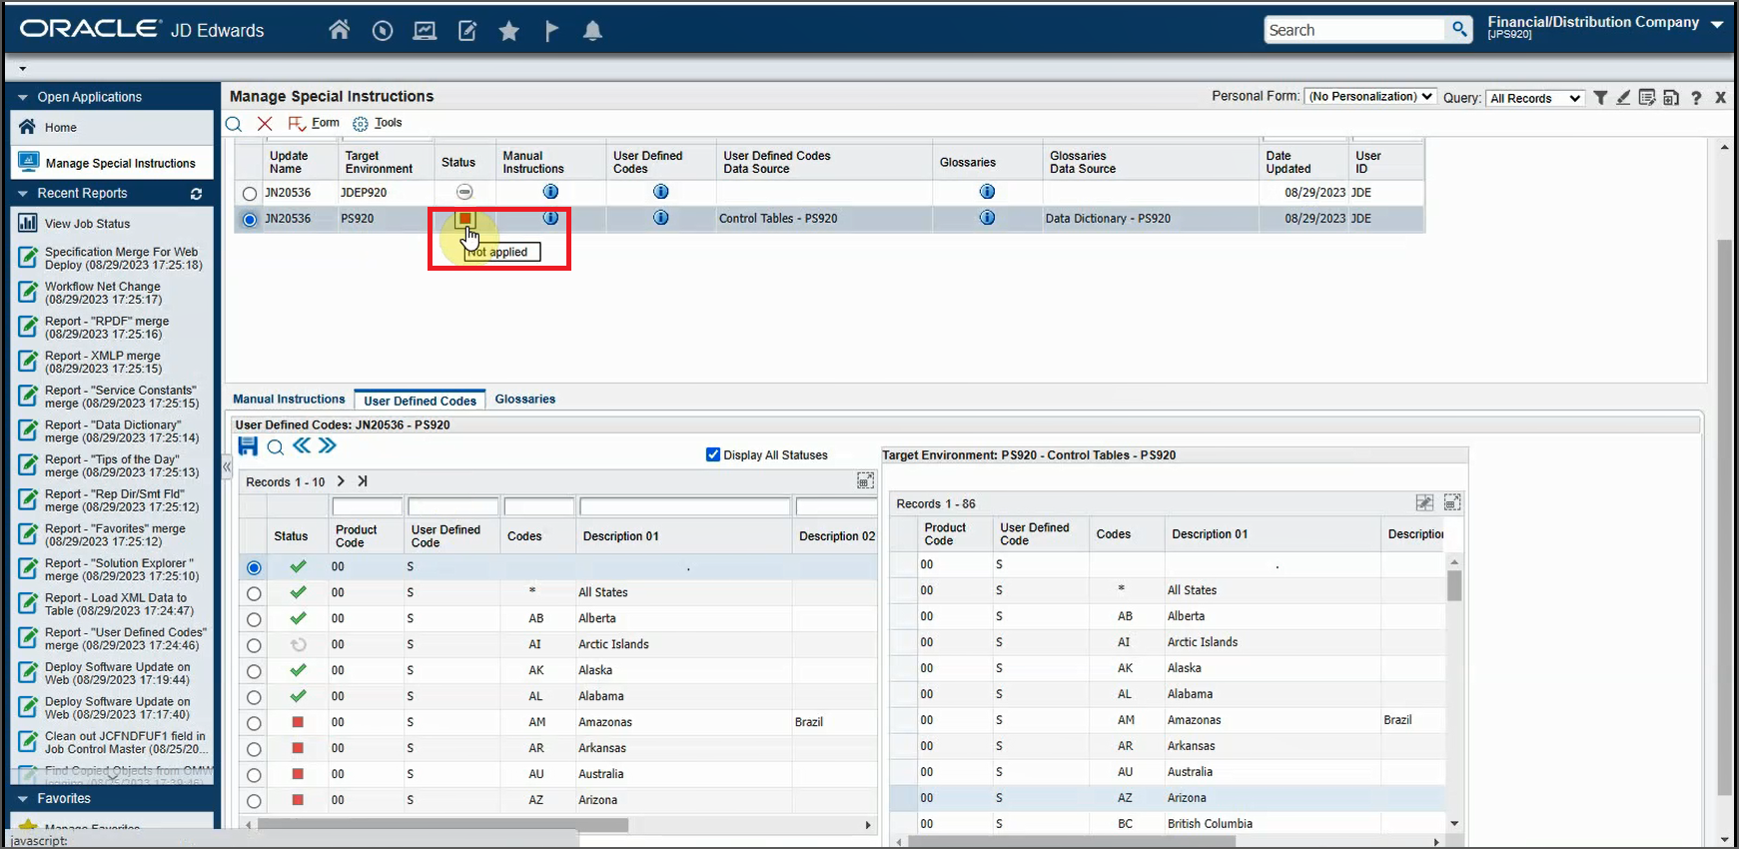Open Manage Special Instructions in Open Applications
This screenshot has height=849, width=1739.
tap(120, 164)
